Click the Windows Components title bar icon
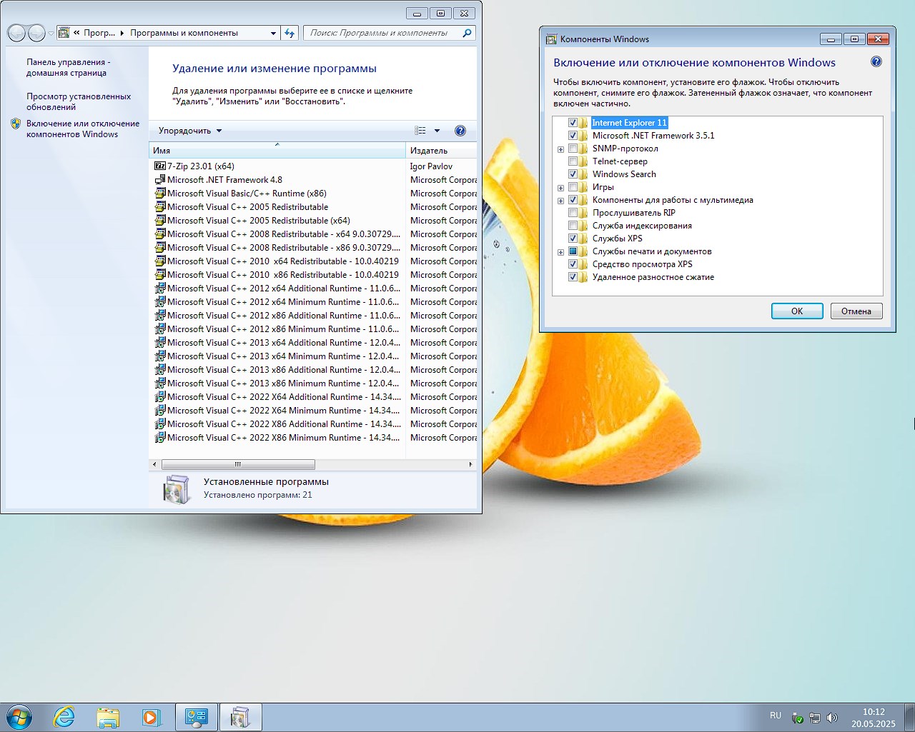915x732 pixels. 551,39
